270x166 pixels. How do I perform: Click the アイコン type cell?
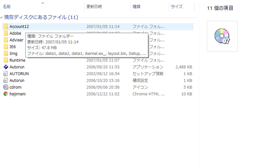click(140, 87)
